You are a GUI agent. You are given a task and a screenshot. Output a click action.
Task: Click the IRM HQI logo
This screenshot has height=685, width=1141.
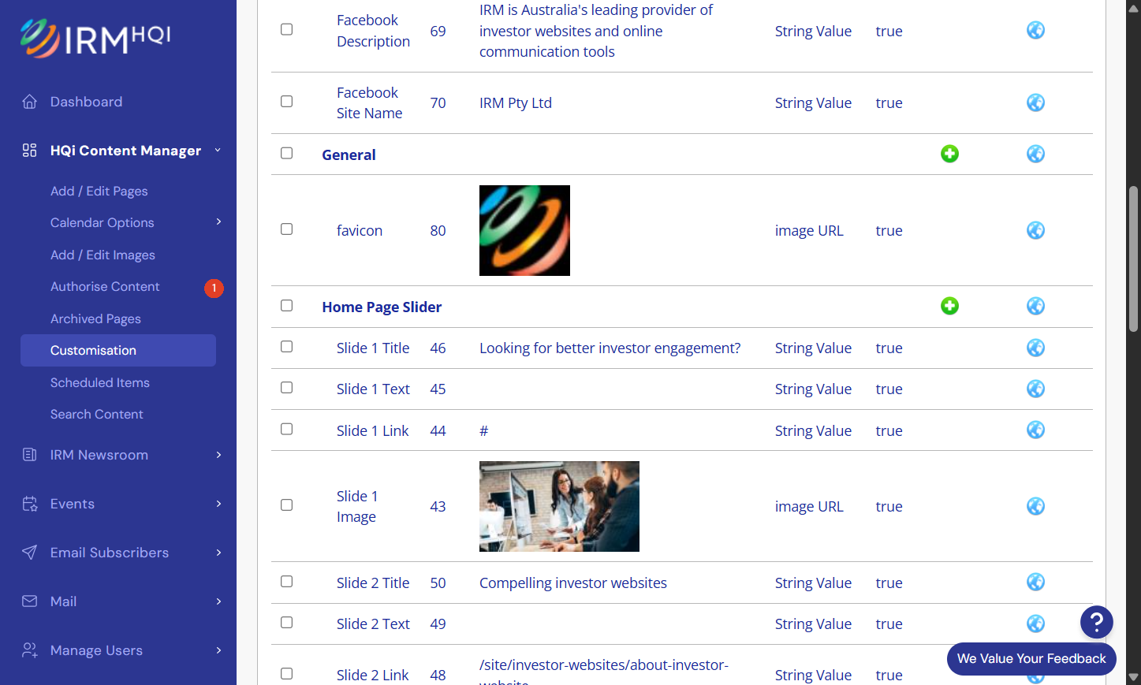(x=95, y=39)
